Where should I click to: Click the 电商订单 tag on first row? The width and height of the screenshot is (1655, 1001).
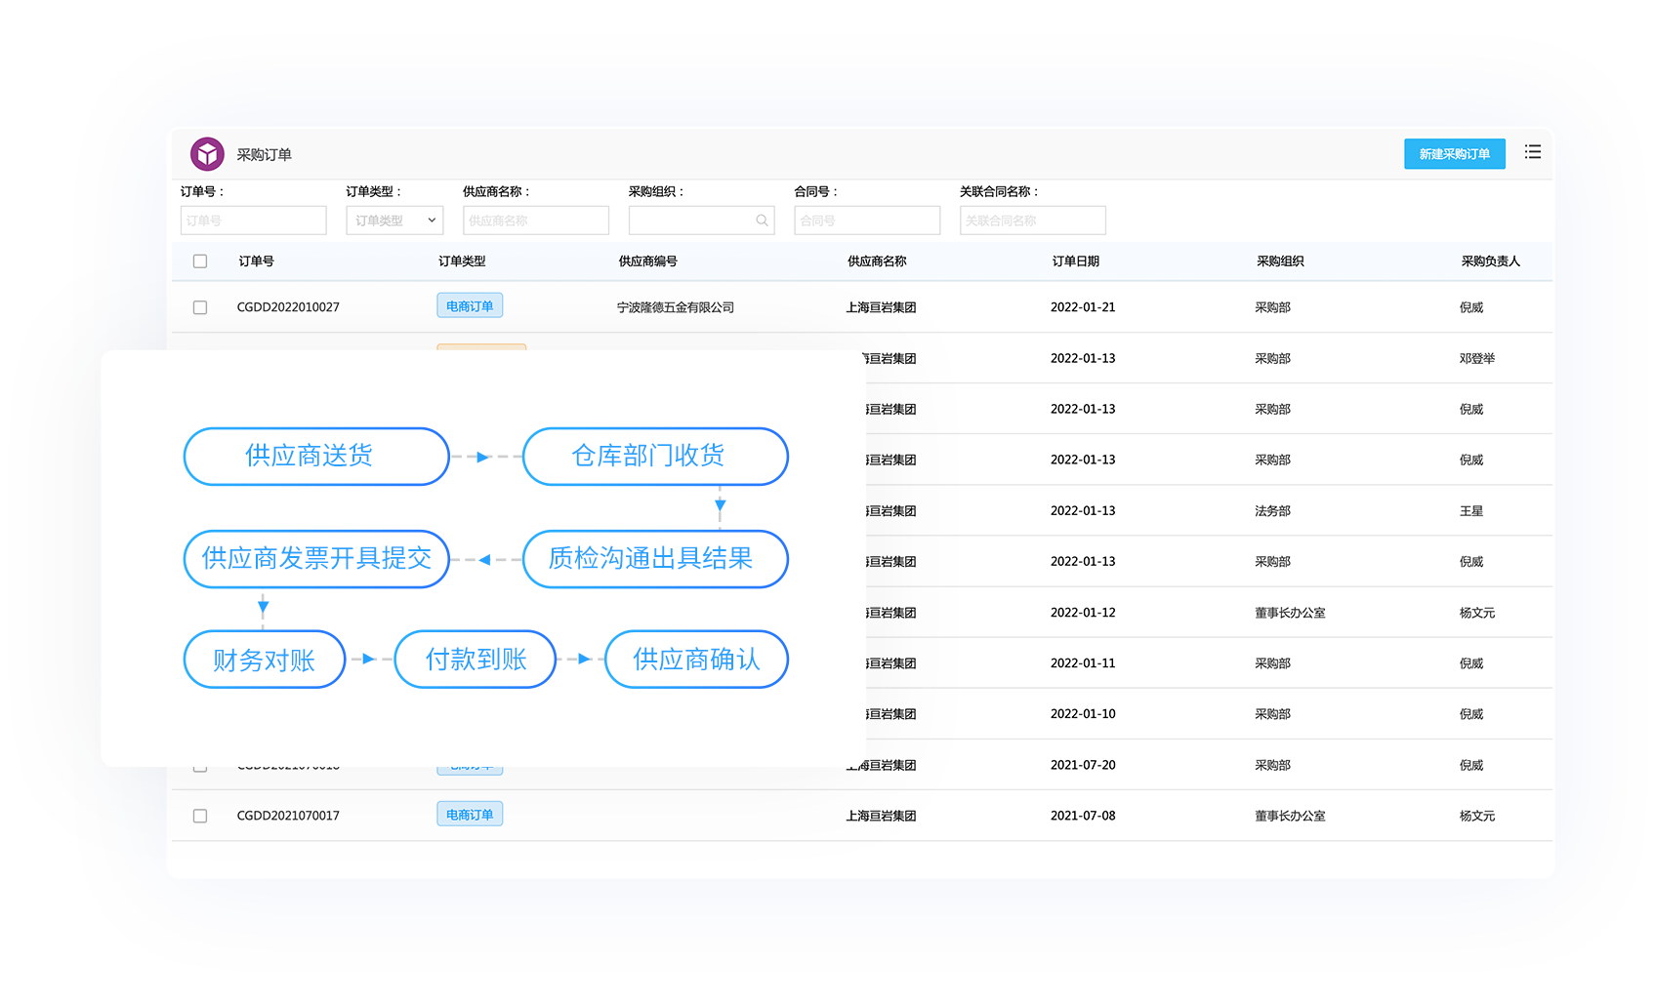point(470,306)
